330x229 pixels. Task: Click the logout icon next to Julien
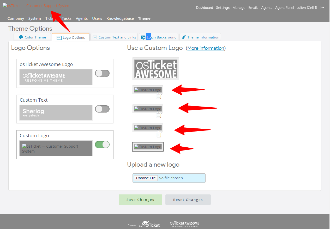322,8
